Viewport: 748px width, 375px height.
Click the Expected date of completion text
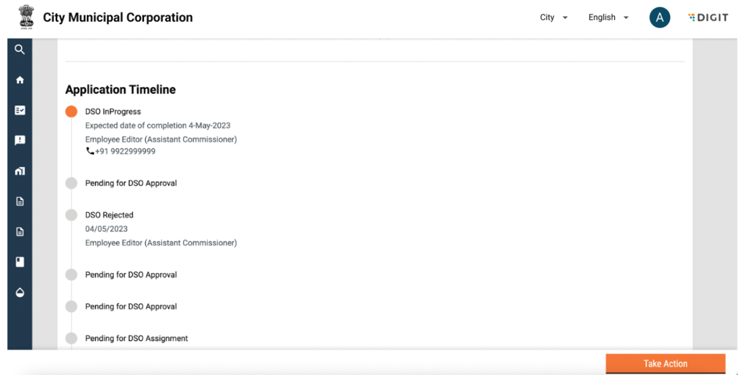158,126
